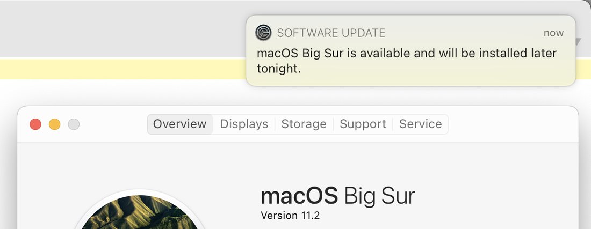Viewport: 591px width, 229px height.
Task: Open the Service tab
Action: pos(420,124)
